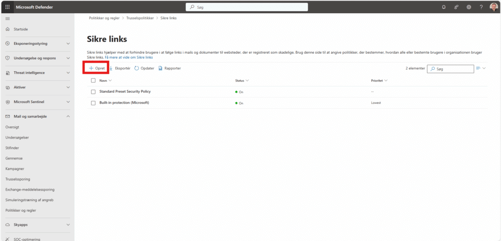Click the Undersøgelse og respons shield icon
The width and height of the screenshot is (501, 241).
click(8, 58)
